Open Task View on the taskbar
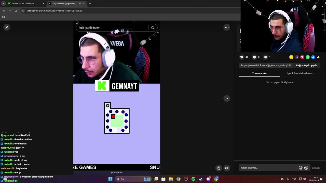 coord(156,179)
